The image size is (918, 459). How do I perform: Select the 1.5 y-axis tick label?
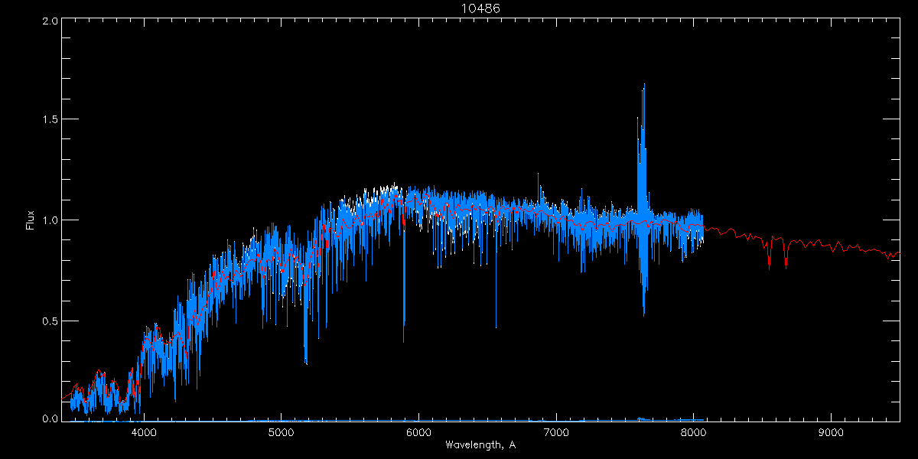(50, 120)
